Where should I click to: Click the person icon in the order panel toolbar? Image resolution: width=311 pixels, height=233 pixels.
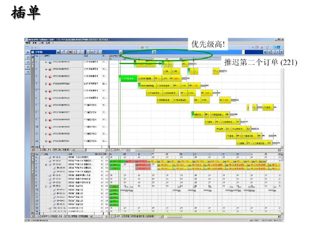click(x=74, y=52)
